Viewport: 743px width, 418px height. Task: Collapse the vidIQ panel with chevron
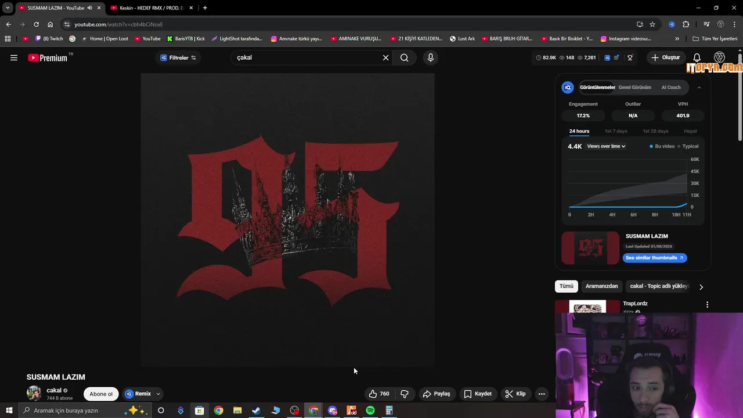point(699,88)
